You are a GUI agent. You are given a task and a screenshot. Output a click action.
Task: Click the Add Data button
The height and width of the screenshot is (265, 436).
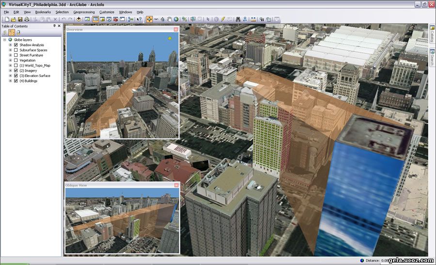click(x=78, y=19)
